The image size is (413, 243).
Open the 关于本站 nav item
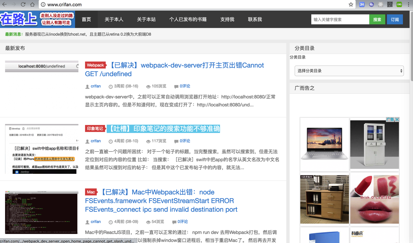click(x=146, y=19)
